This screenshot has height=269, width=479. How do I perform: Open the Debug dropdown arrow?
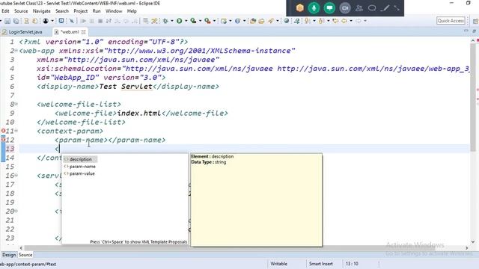[172, 21]
